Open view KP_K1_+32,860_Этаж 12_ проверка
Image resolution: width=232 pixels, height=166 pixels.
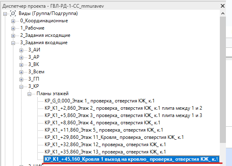tap(105, 145)
